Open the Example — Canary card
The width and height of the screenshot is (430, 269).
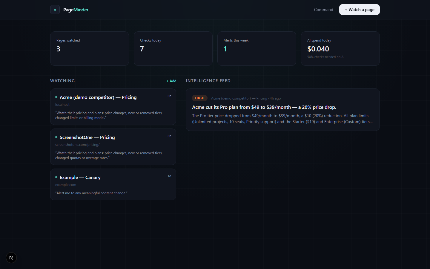click(x=113, y=184)
